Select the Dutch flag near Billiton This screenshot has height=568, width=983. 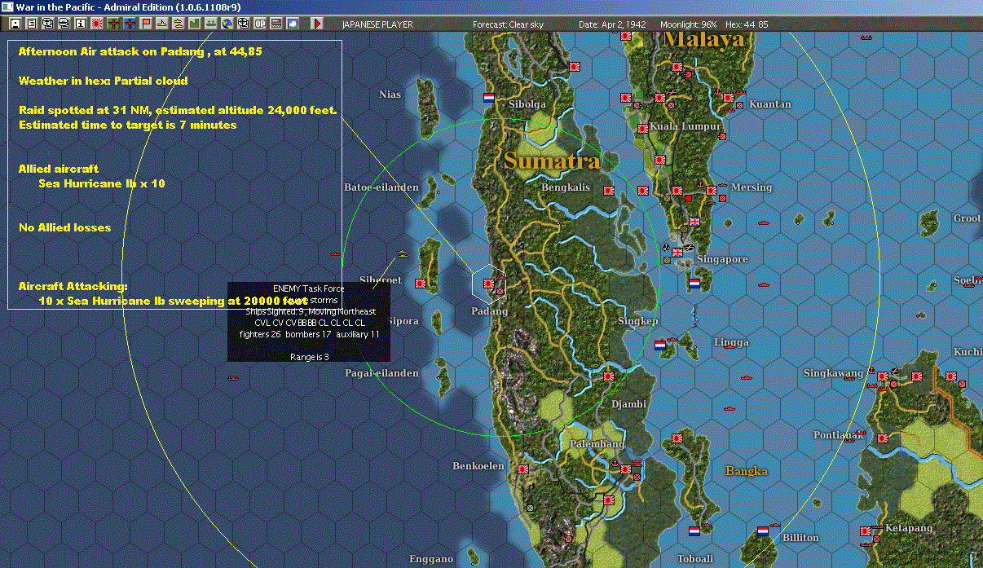click(763, 531)
